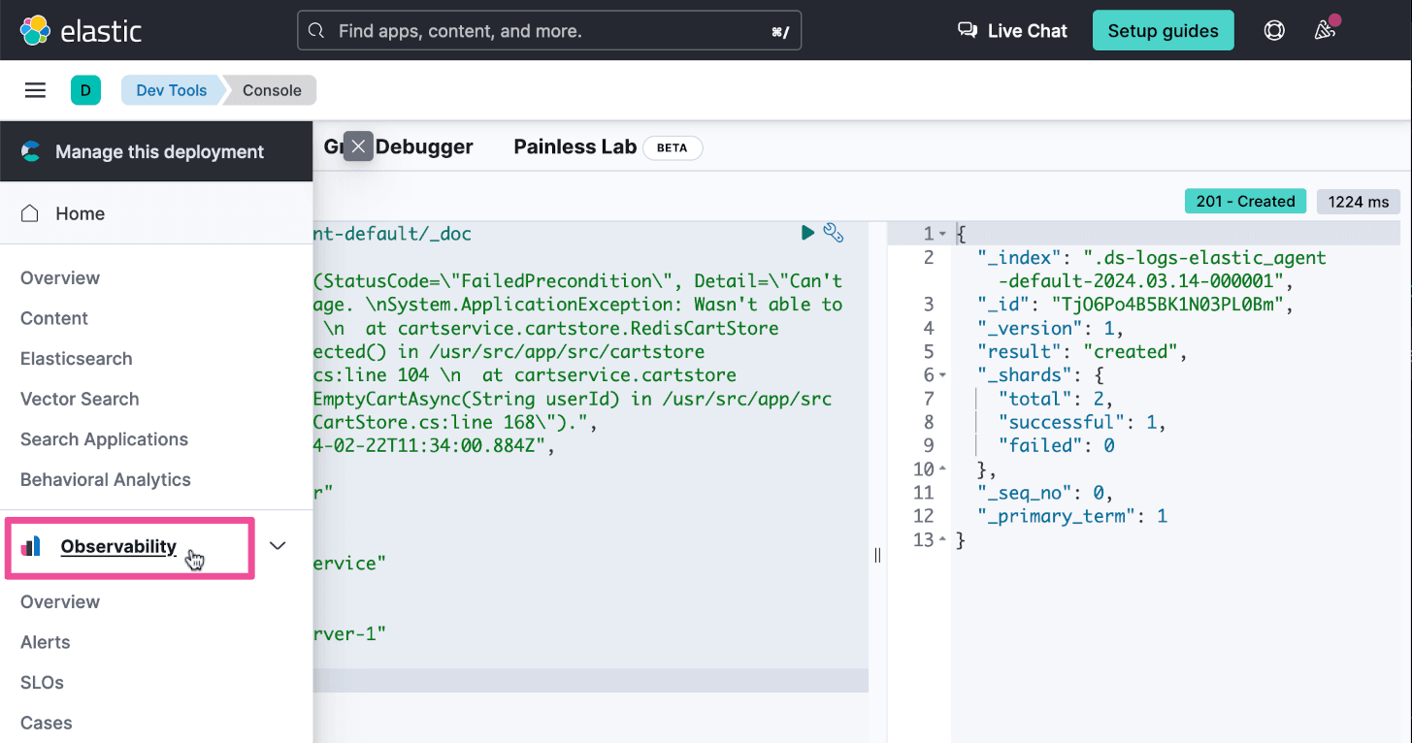This screenshot has height=743, width=1412.
Task: Collapse the root JSON fold arrow on line 1
Action: point(941,234)
